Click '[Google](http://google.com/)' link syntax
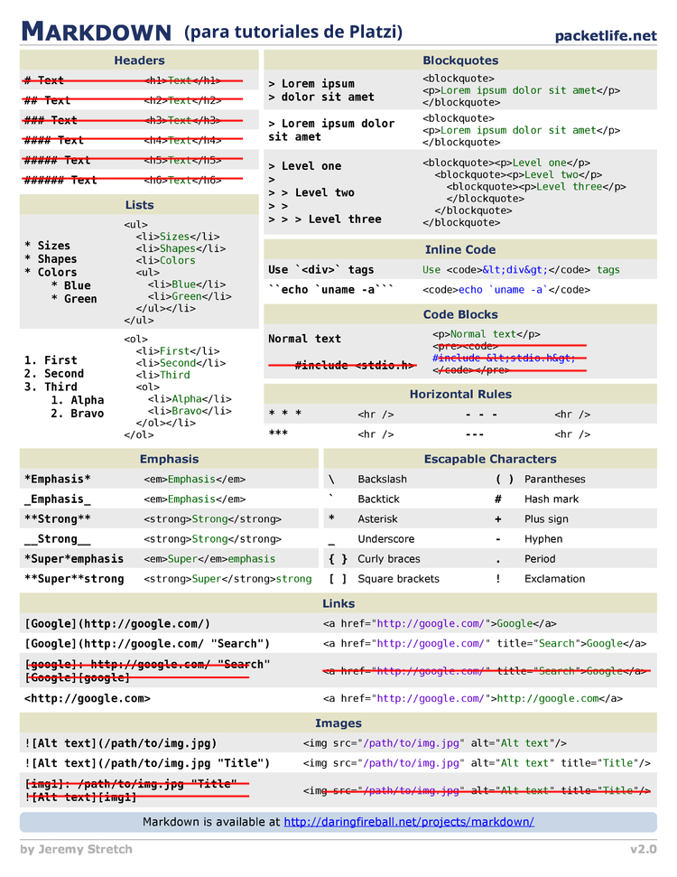Image resolution: width=677 pixels, height=877 pixels. pyautogui.click(x=116, y=623)
